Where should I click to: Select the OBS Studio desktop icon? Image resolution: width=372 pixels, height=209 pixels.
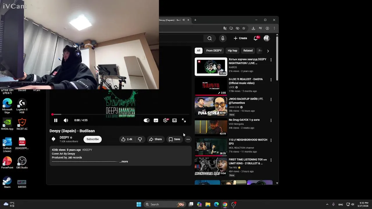point(22,163)
